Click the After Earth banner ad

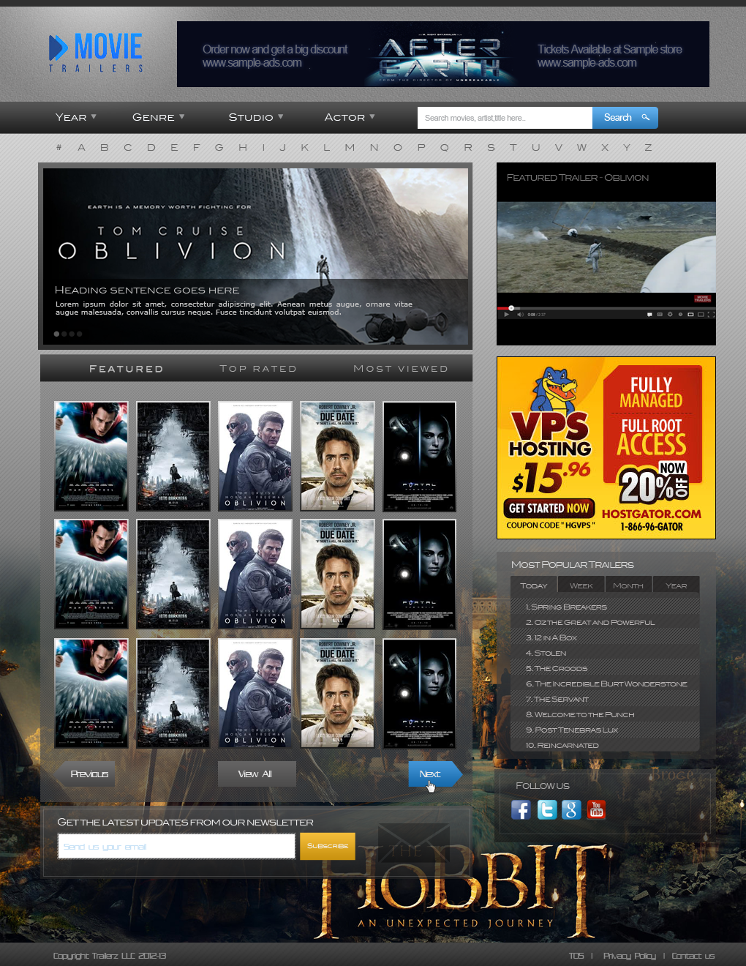pyautogui.click(x=443, y=54)
